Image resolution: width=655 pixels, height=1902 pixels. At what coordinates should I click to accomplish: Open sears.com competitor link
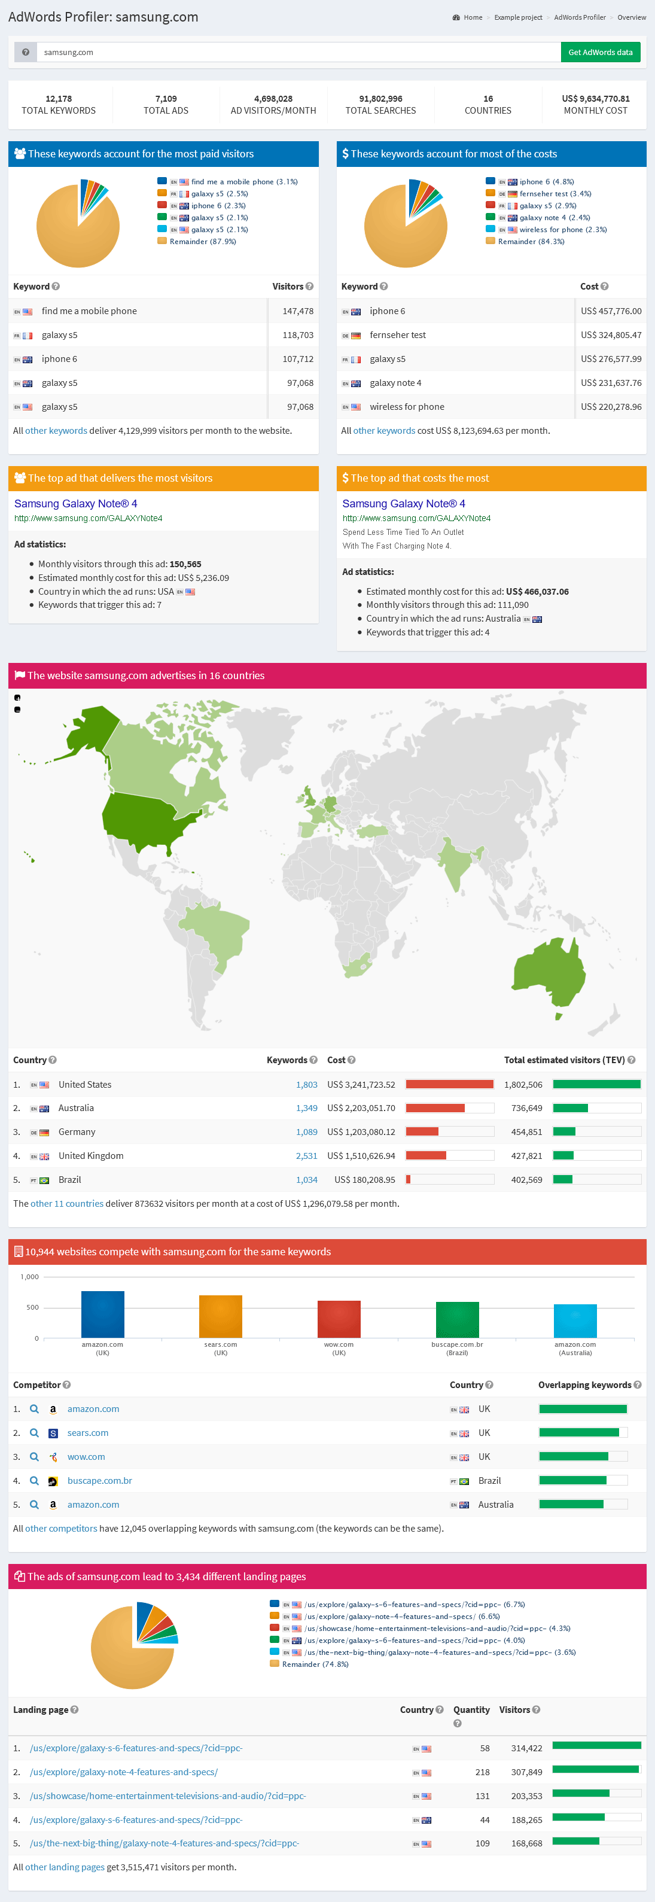tap(88, 1433)
